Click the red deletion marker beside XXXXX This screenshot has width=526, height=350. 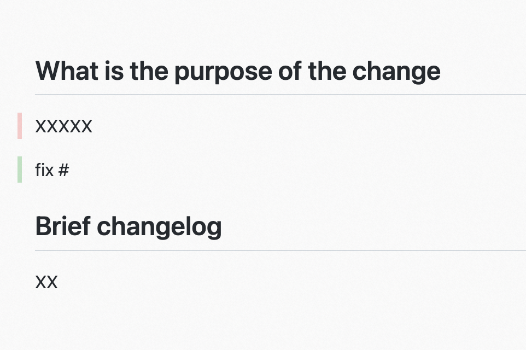click(20, 126)
